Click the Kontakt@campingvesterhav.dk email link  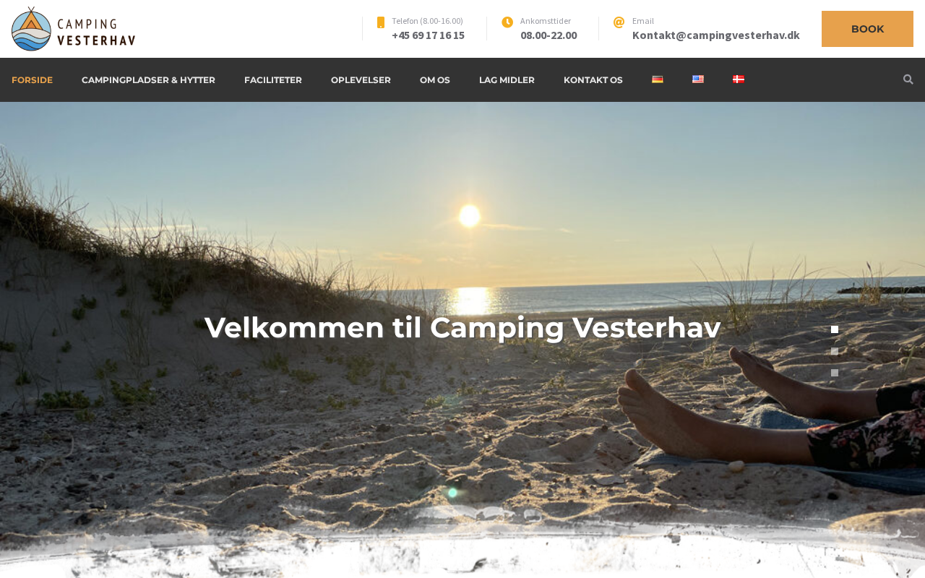[716, 35]
